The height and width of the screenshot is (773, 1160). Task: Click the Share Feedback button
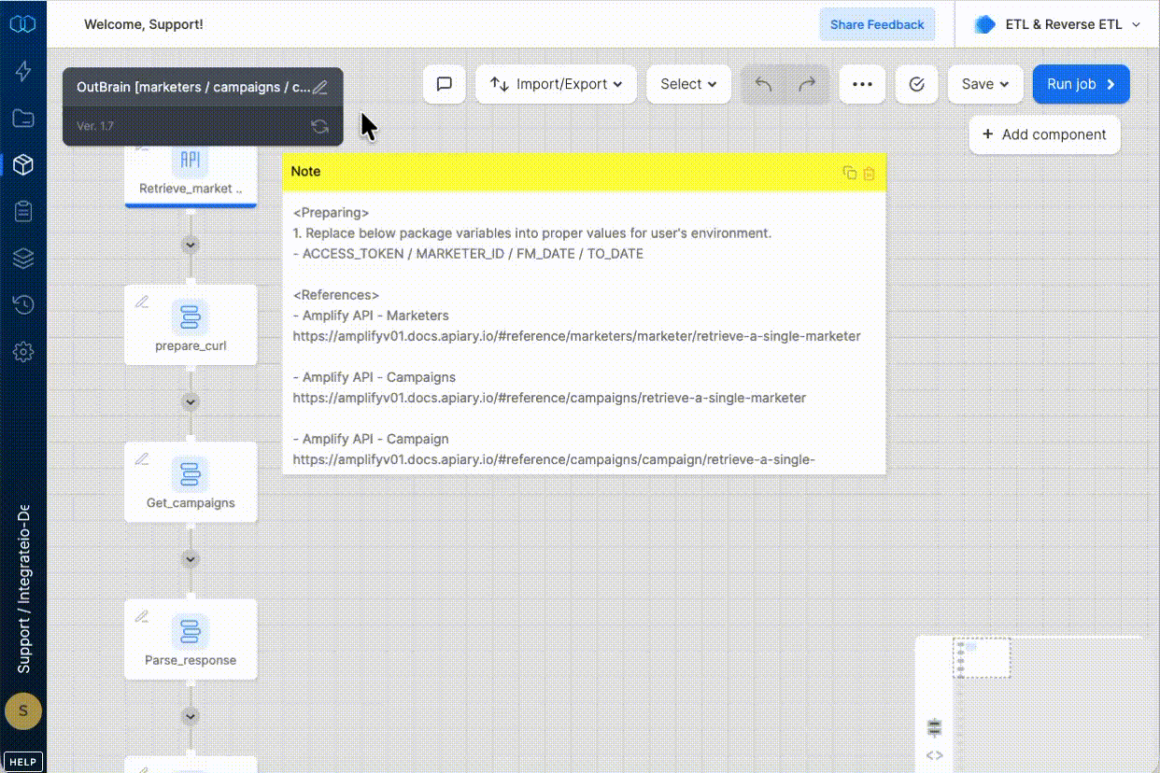tap(877, 24)
